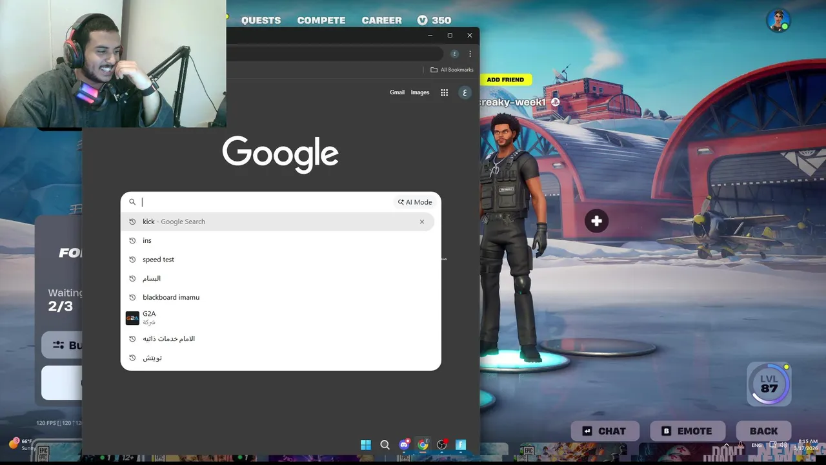Open the LVL 87 level badge

[769, 384]
